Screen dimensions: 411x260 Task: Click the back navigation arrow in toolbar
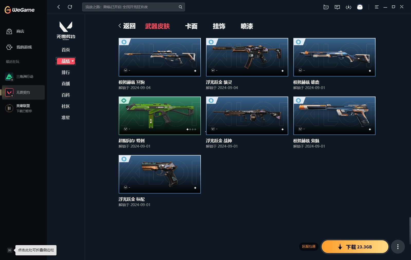tap(59, 7)
